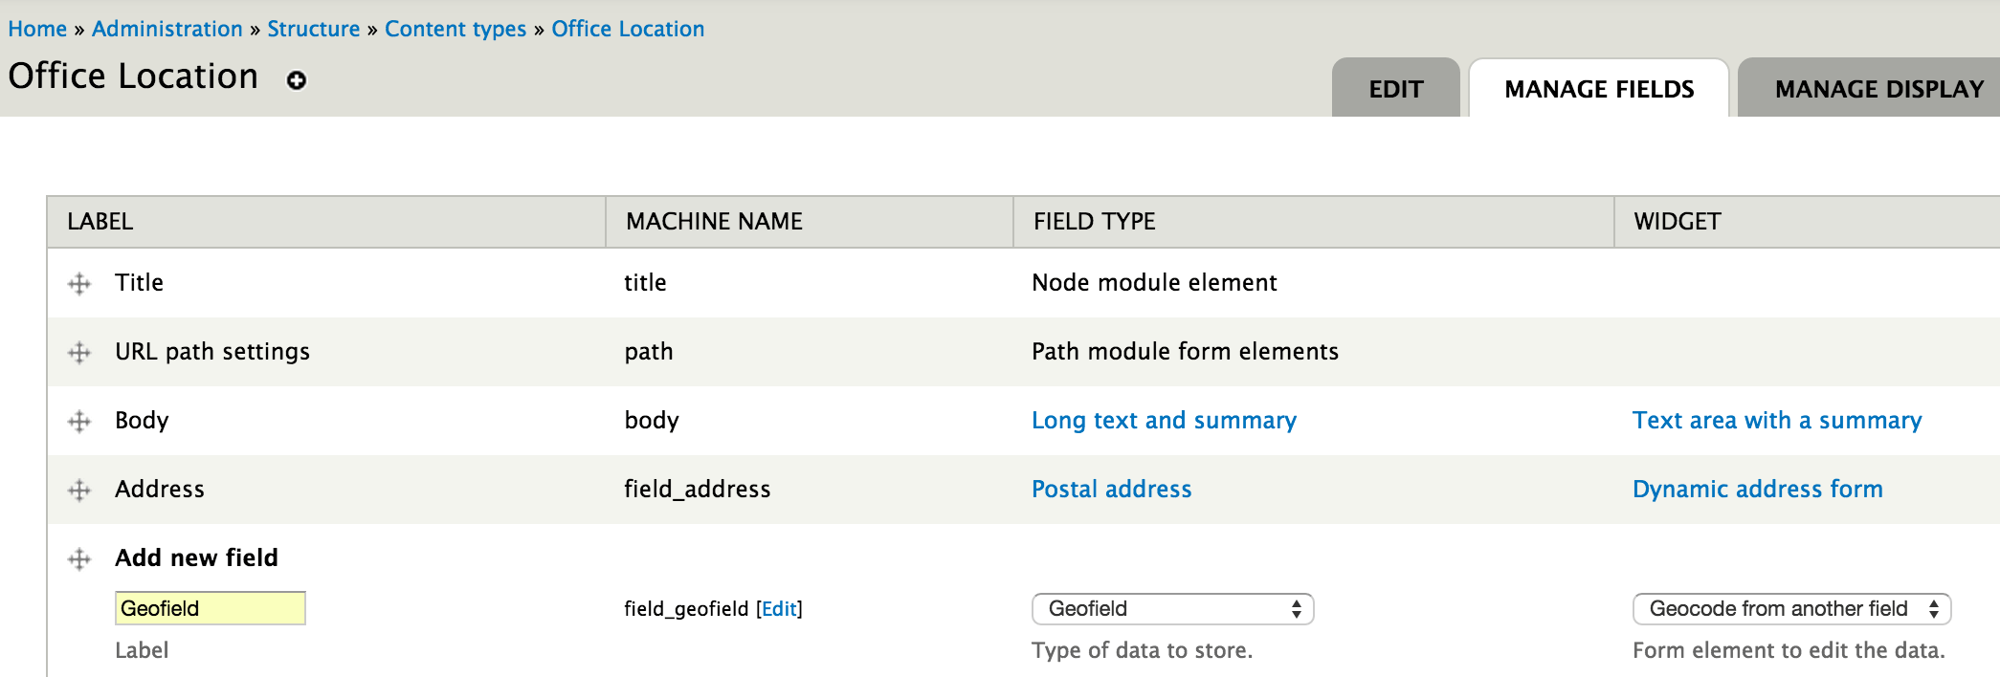Click the plus icon beside Office Location title

click(x=297, y=80)
